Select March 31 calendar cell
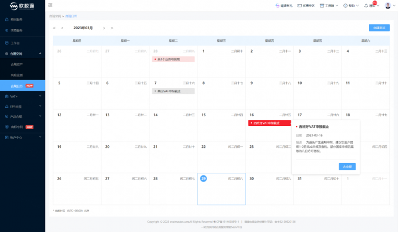This screenshot has height=232, width=398. coord(318,189)
